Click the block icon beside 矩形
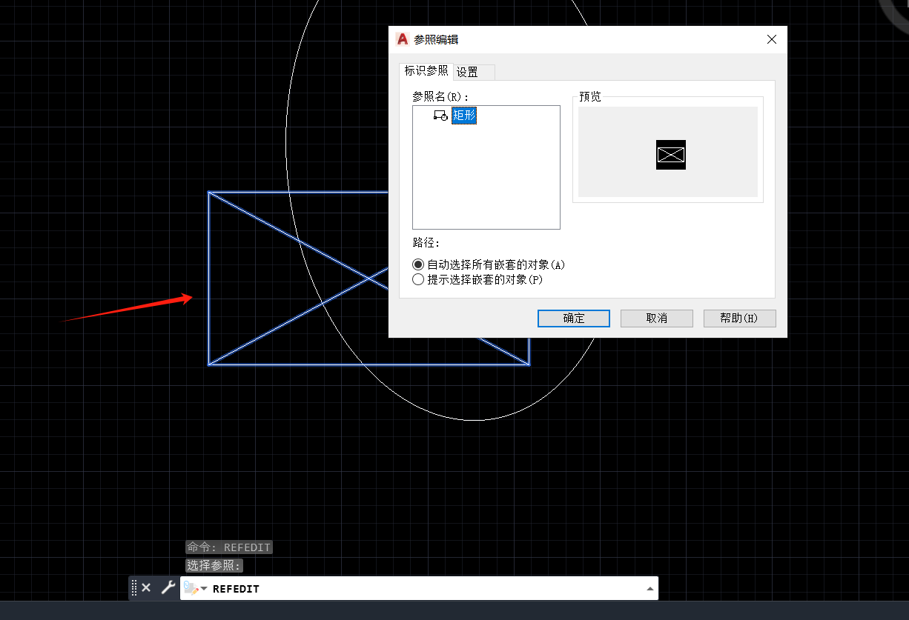This screenshot has width=909, height=620. point(440,116)
